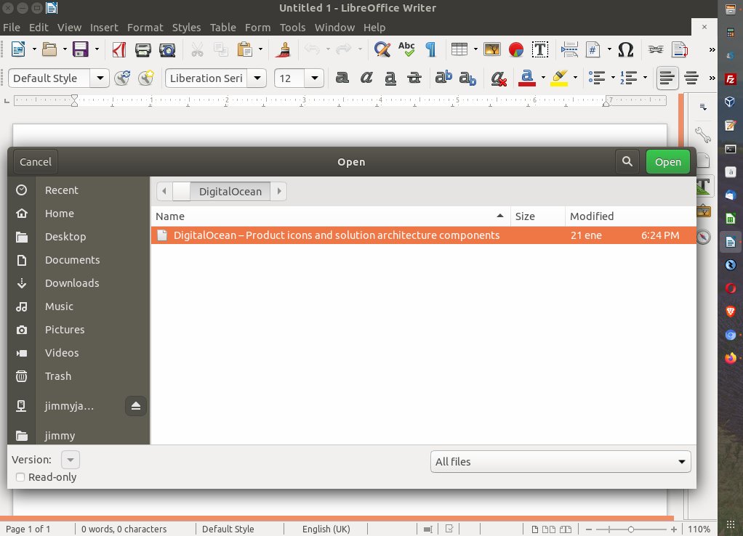Apply red Font Color swatch
743x536 pixels.
point(527,78)
